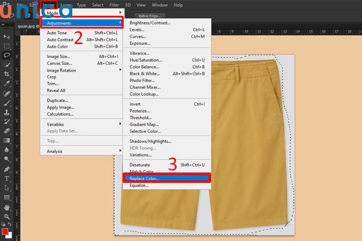Viewport: 362px width, 241px height.
Task: Select the Pen tool
Action: (x=7, y=169)
